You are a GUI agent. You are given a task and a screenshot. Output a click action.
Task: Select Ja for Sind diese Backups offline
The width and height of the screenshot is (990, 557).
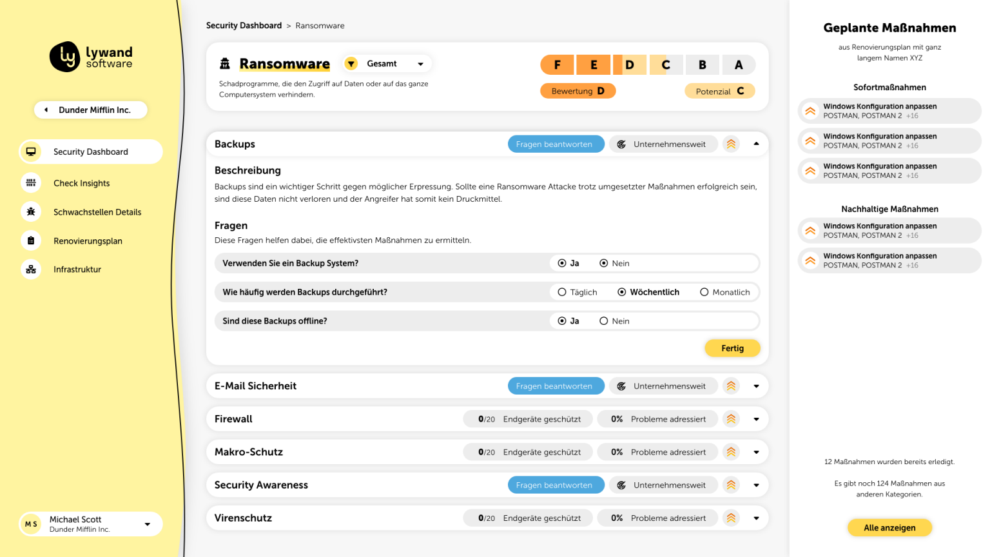562,321
